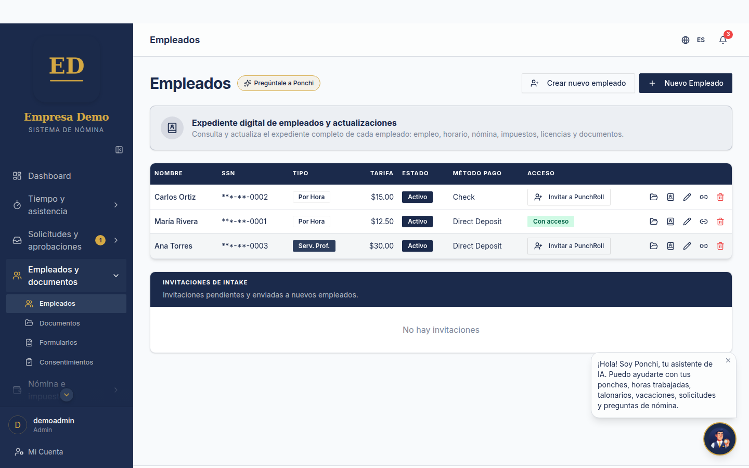Expand Tiempo y asistencia menu

tap(66, 205)
